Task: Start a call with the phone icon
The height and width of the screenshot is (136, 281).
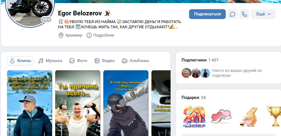Action: point(244,14)
